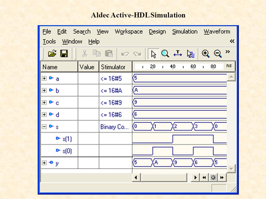Expand signal d bus
The width and height of the screenshot is (266, 199).
[x=44, y=114]
